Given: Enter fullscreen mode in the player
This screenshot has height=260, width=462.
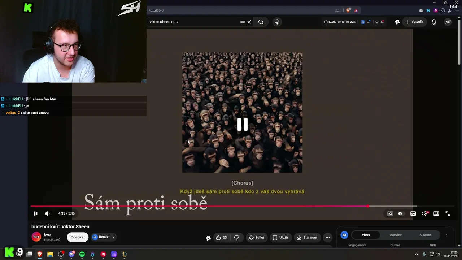Looking at the screenshot, I should [x=448, y=213].
